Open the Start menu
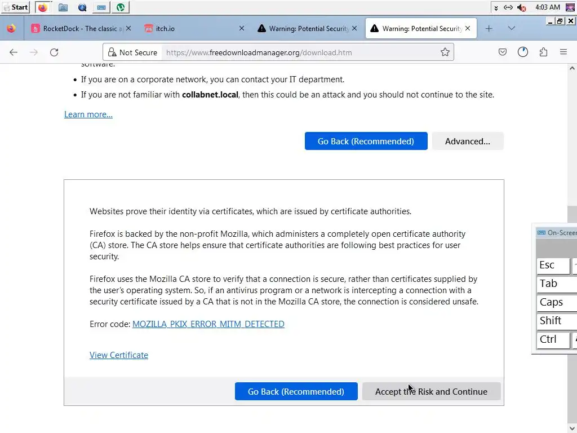The height and width of the screenshot is (433, 577). (15, 7)
